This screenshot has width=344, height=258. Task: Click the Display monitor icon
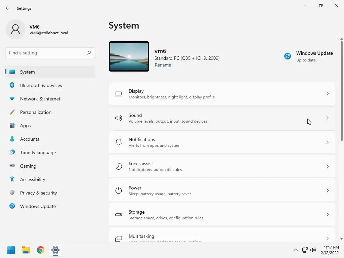coord(119,94)
